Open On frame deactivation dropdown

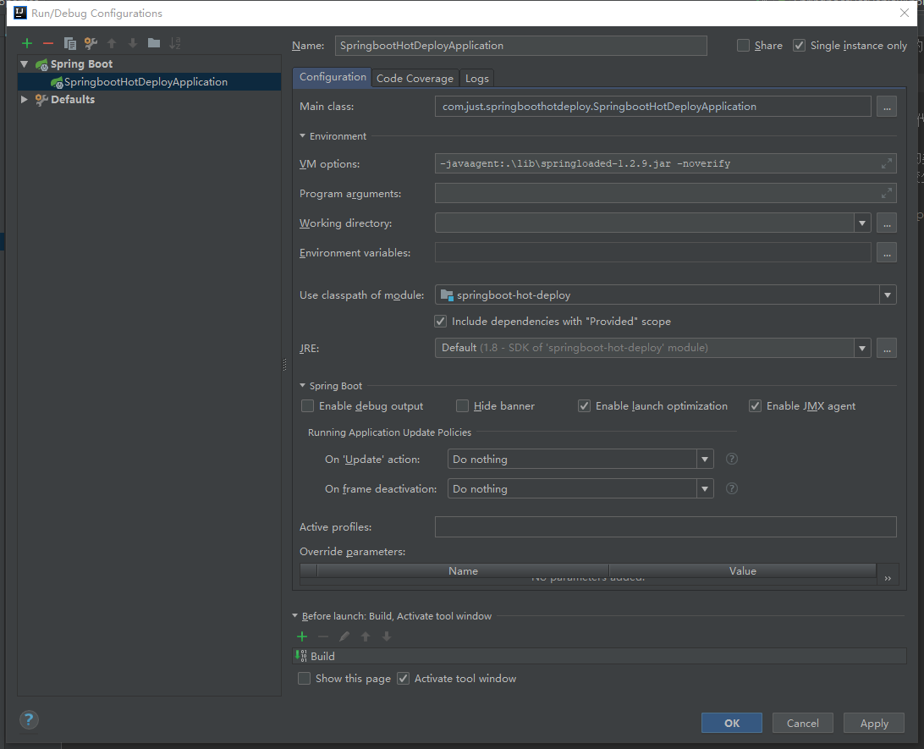(705, 488)
